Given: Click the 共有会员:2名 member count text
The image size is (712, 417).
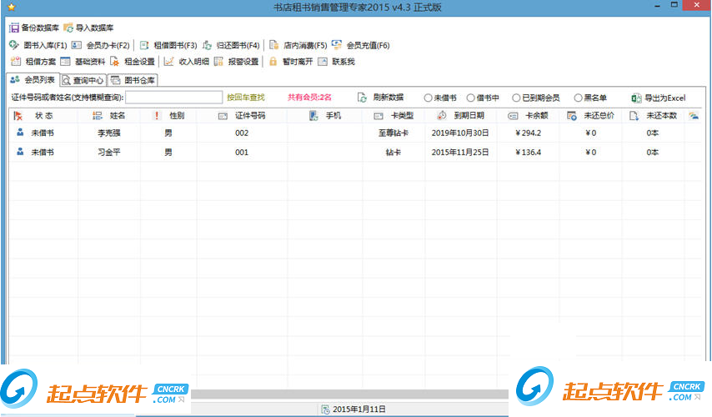Looking at the screenshot, I should 309,98.
